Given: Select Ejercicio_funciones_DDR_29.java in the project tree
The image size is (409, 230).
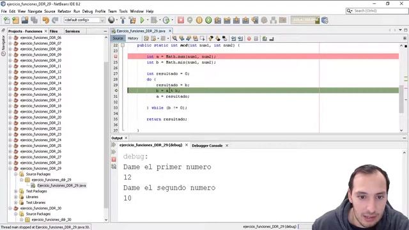Looking at the screenshot, I should click(x=61, y=185).
